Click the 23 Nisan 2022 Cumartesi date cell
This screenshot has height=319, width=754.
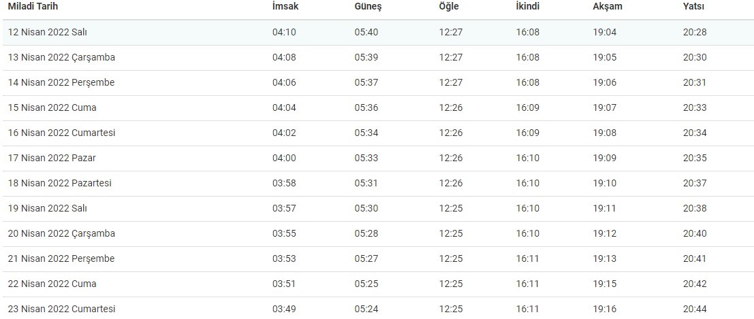(x=61, y=309)
